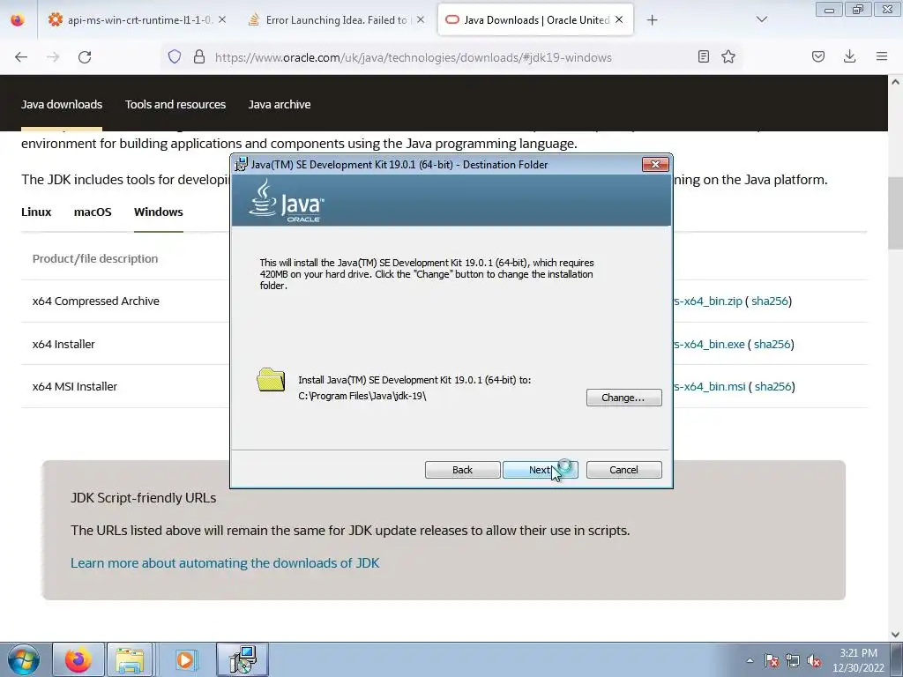Viewport: 903px width, 677px height.
Task: Open Windows Media Player taskbar icon
Action: (184, 659)
